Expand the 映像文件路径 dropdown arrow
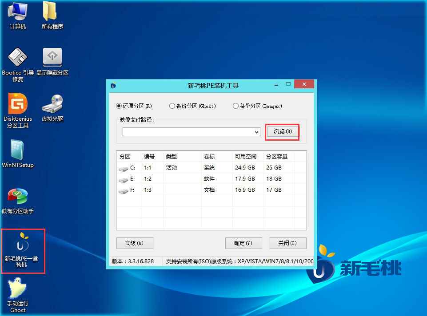The image size is (427, 316). tap(256, 132)
